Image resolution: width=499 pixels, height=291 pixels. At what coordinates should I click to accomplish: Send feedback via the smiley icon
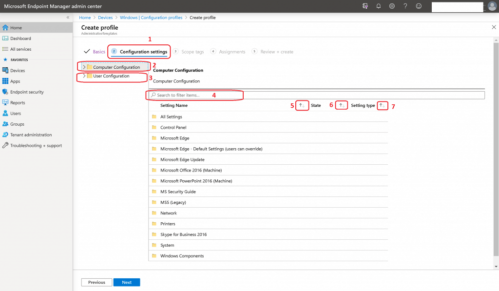pos(418,6)
